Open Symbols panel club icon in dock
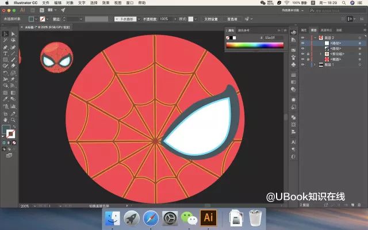Screen dimensions: 368x230 pos(293,64)
